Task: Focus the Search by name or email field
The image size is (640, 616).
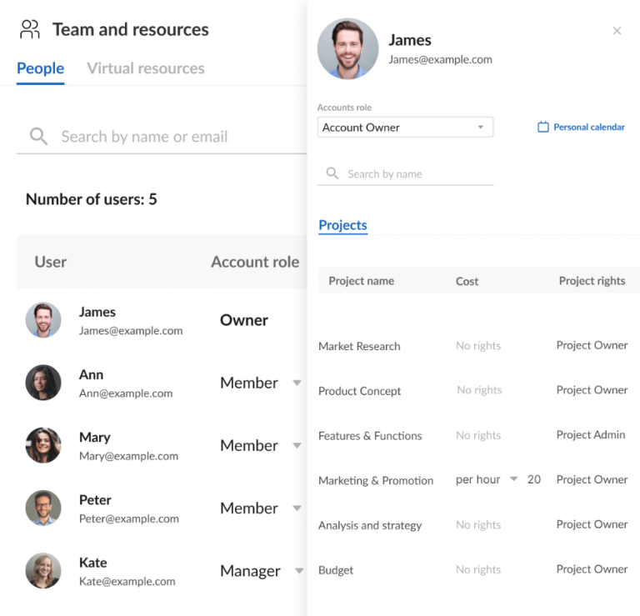Action: [x=162, y=137]
